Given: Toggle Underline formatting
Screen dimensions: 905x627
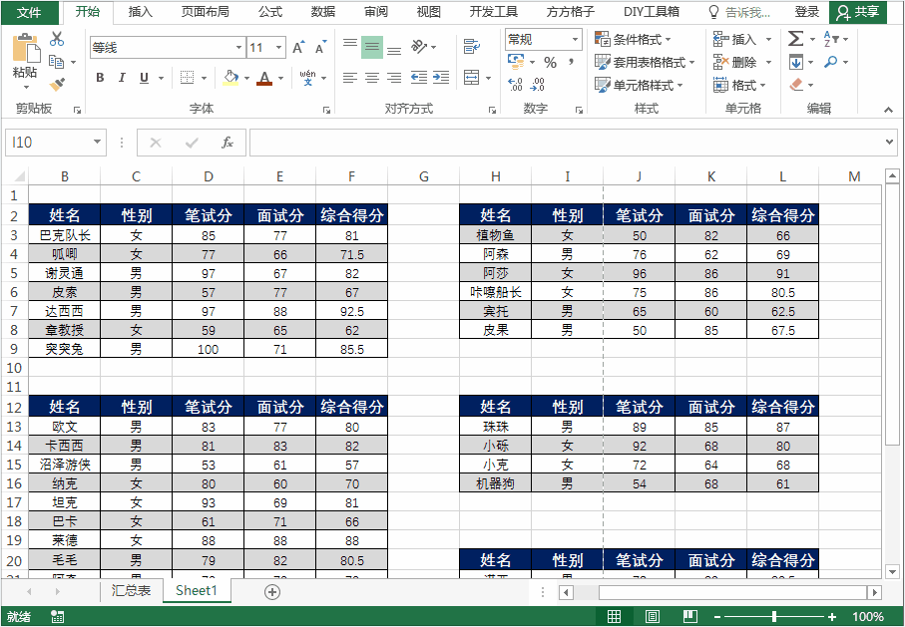Looking at the screenshot, I should [x=144, y=78].
